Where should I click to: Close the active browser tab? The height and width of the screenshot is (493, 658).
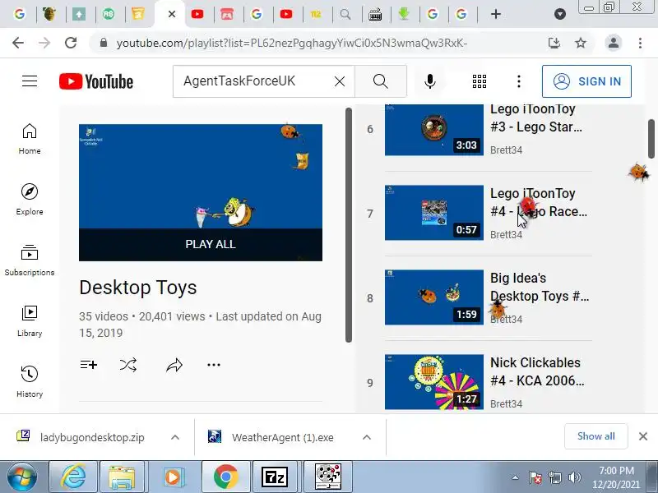pyautogui.click(x=172, y=14)
